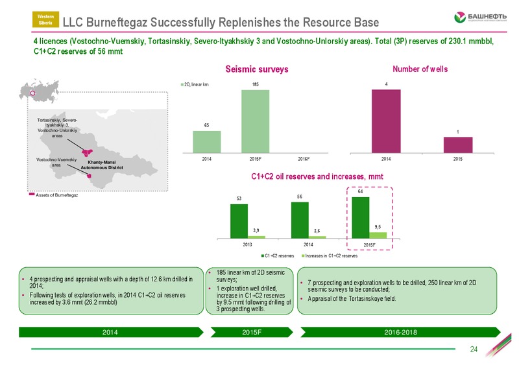This screenshot has width=519, height=367.
Task: Select the 2014 reserves bar labeled 56
Action: pos(300,220)
